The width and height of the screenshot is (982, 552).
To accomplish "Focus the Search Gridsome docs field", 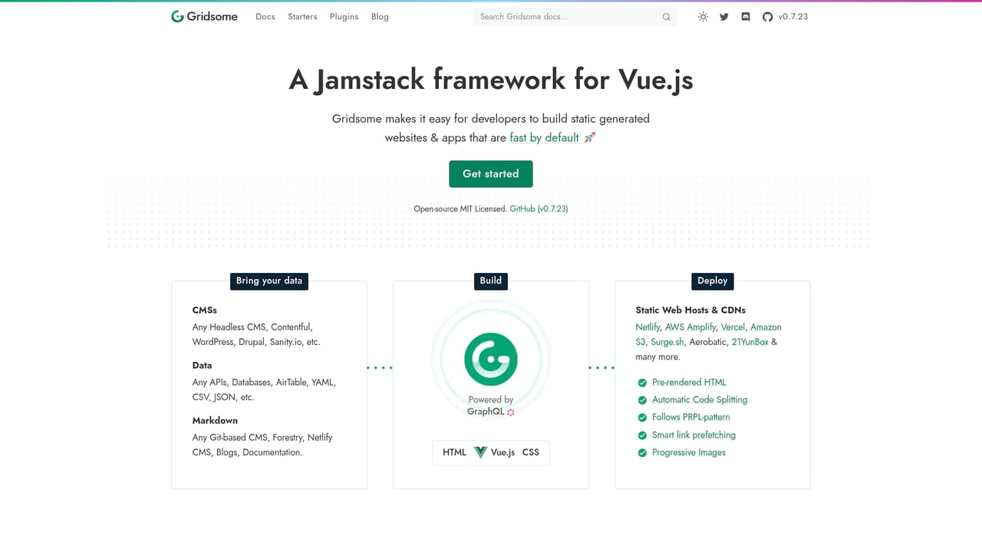I will click(568, 17).
